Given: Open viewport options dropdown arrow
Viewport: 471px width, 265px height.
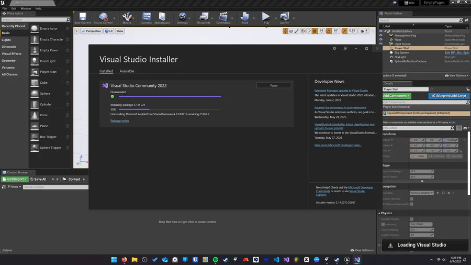Looking at the screenshot, I should click(x=76, y=31).
